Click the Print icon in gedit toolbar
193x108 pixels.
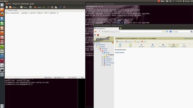(x=30, y=7)
